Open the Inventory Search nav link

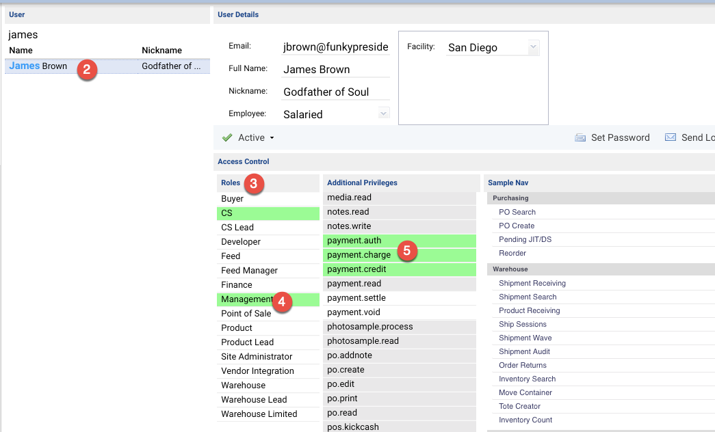coord(527,379)
